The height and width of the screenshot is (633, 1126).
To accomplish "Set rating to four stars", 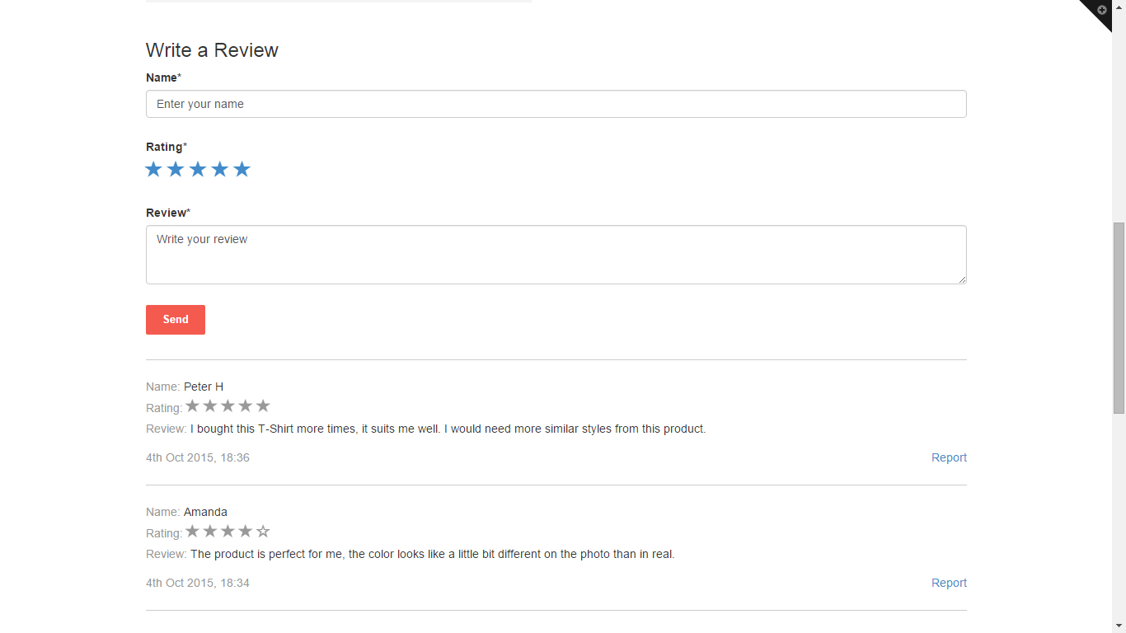I will pyautogui.click(x=219, y=170).
